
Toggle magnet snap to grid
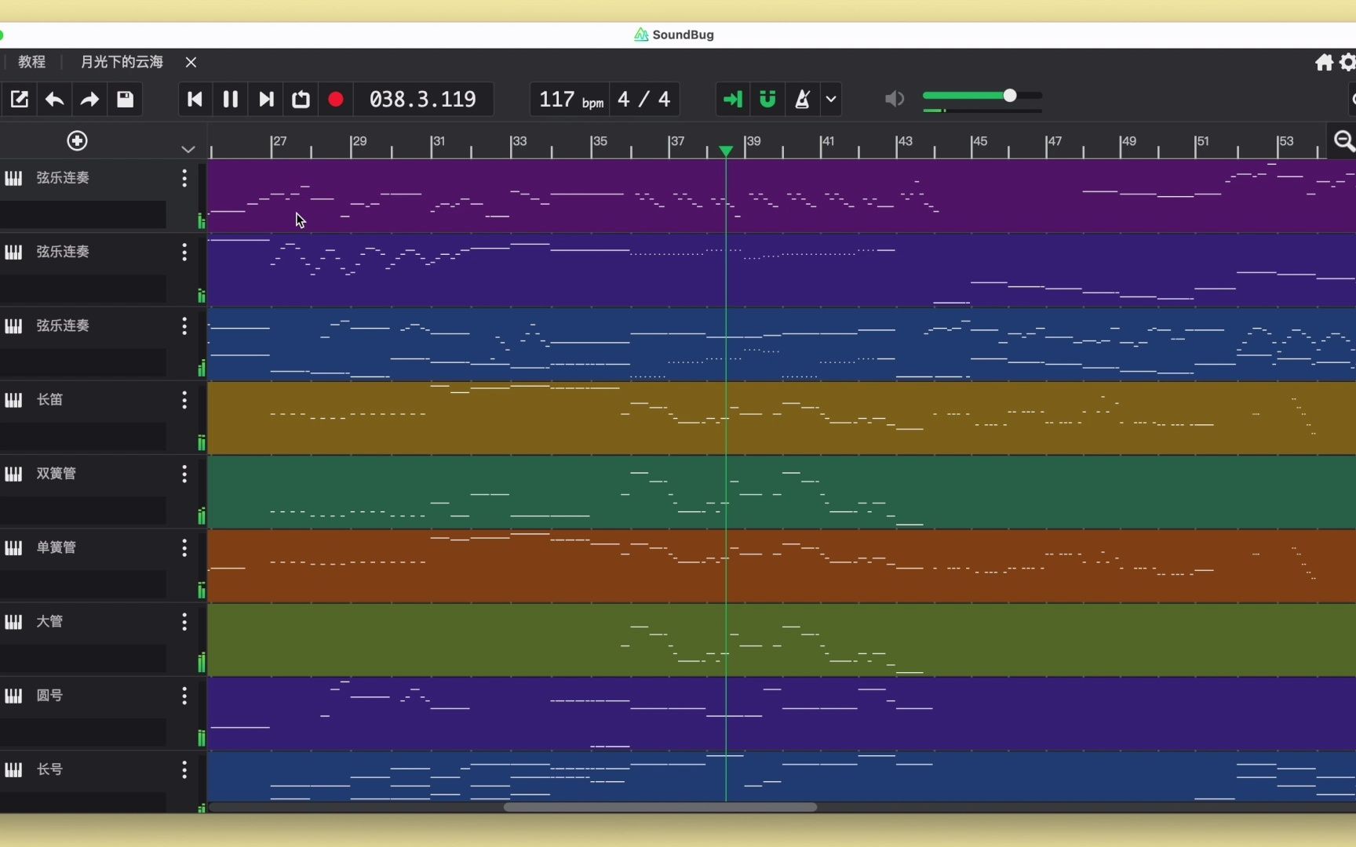[767, 100]
